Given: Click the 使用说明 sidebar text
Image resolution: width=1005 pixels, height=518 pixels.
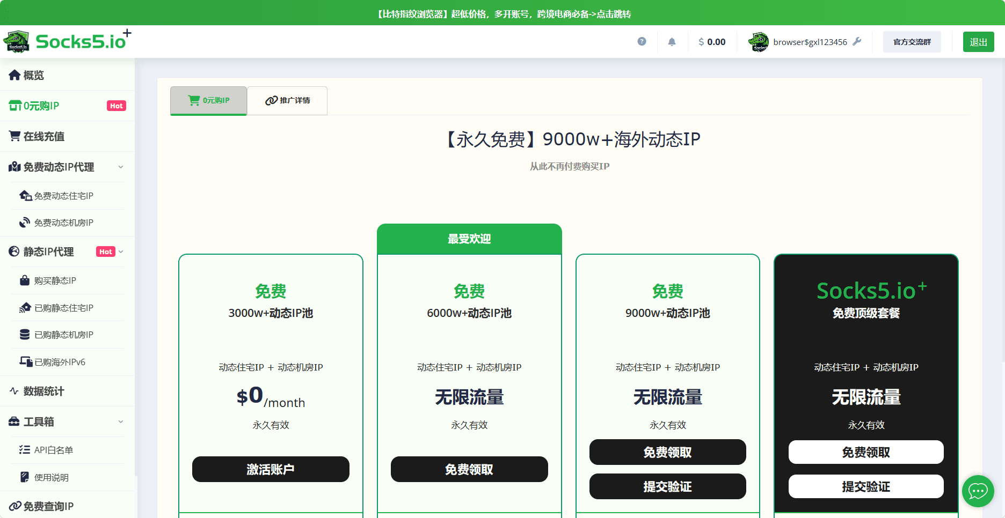Looking at the screenshot, I should tap(52, 477).
